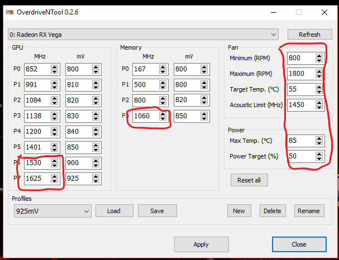Rename the selected profile
The height and width of the screenshot is (260, 339).
(x=309, y=211)
